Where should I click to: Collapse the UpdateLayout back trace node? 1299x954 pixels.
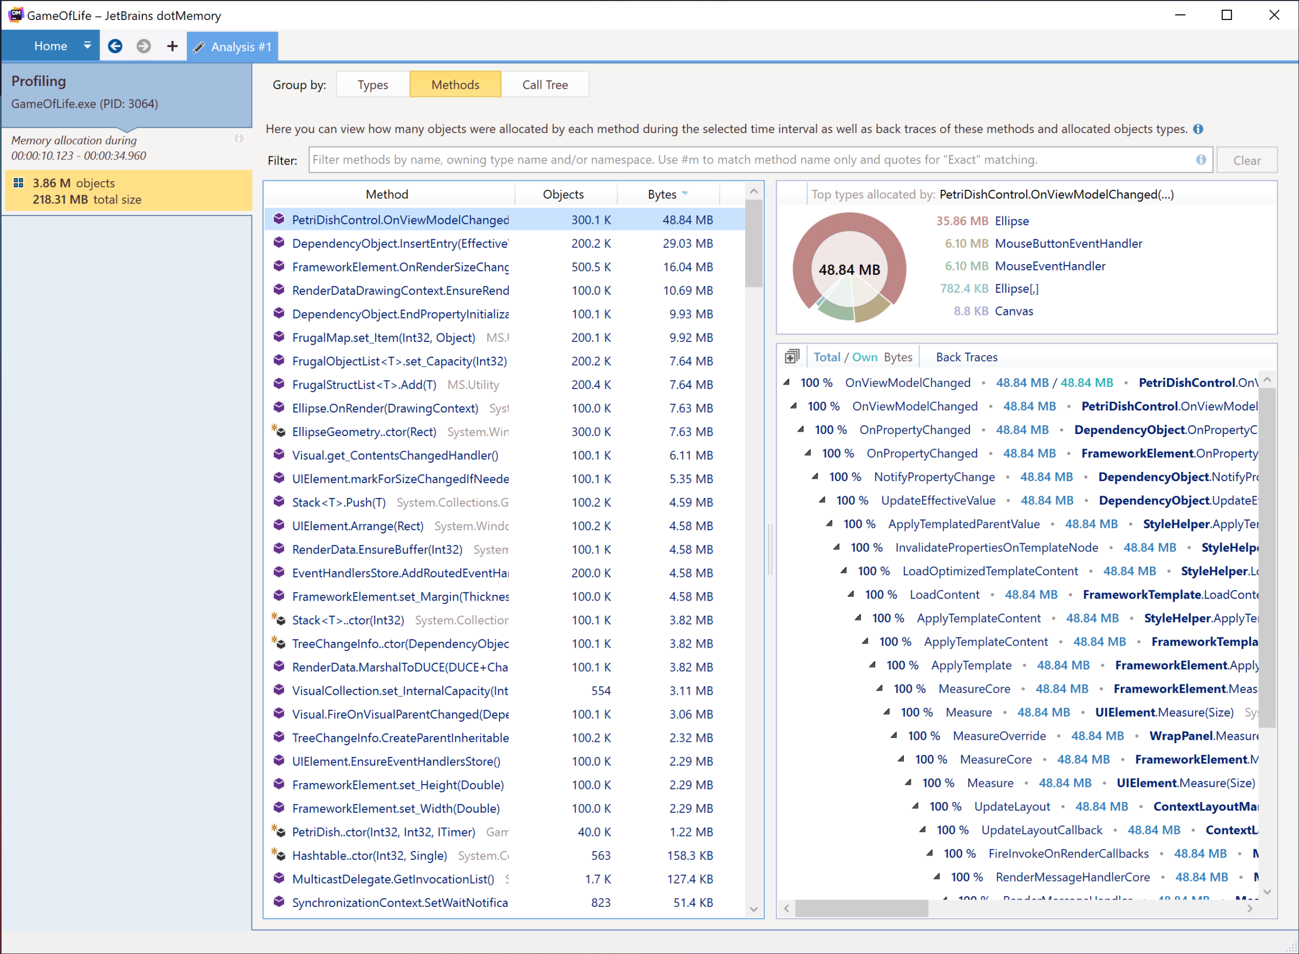pos(915,806)
